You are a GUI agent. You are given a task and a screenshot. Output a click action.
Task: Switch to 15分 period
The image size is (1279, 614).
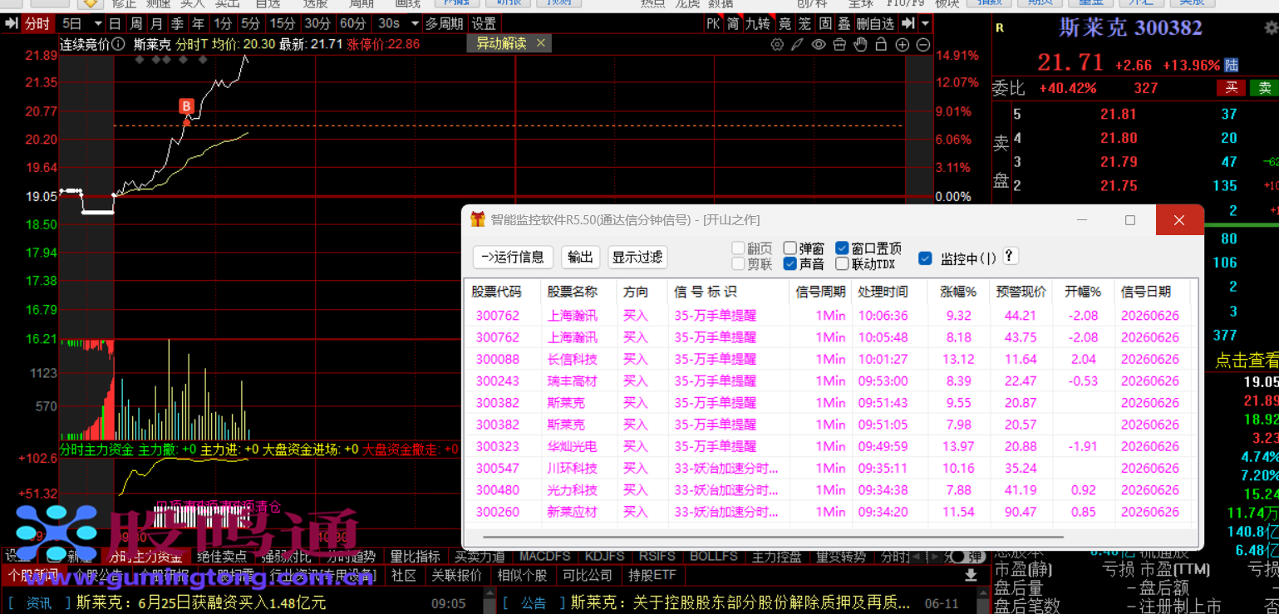pos(283,23)
